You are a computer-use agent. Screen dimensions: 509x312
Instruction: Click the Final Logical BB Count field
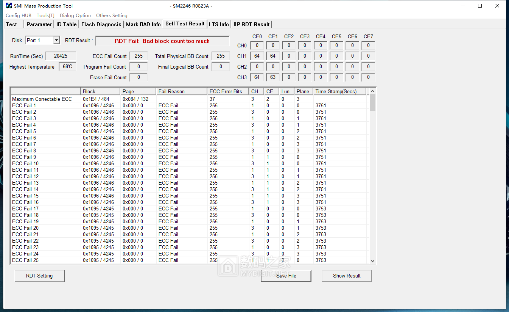221,67
